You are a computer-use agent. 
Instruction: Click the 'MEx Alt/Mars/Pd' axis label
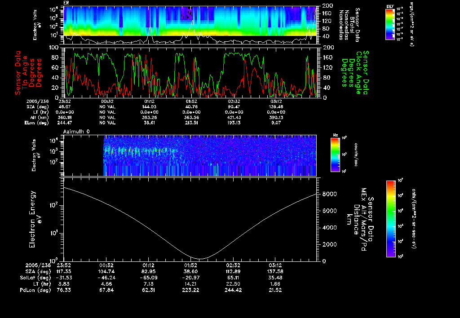coord(363,220)
